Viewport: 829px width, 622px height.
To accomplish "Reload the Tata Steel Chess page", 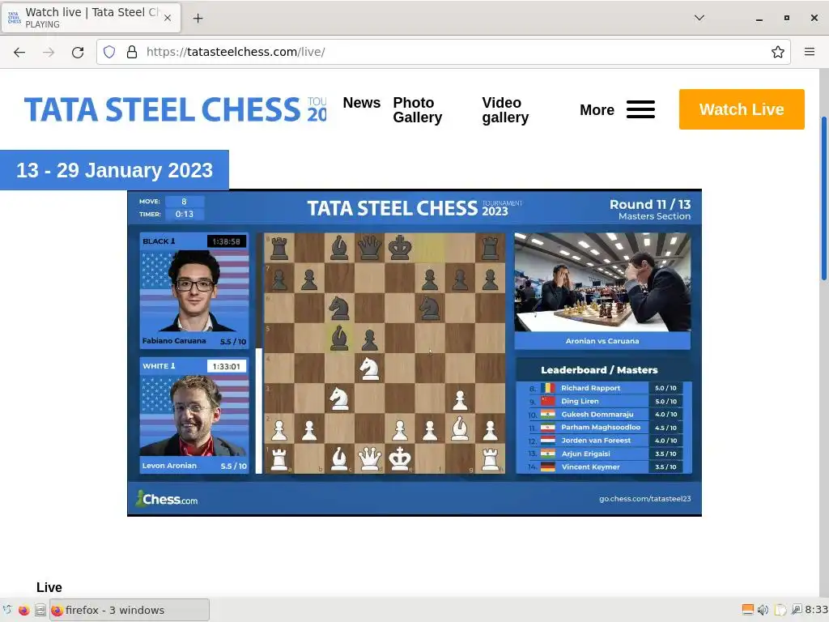I will [x=78, y=52].
